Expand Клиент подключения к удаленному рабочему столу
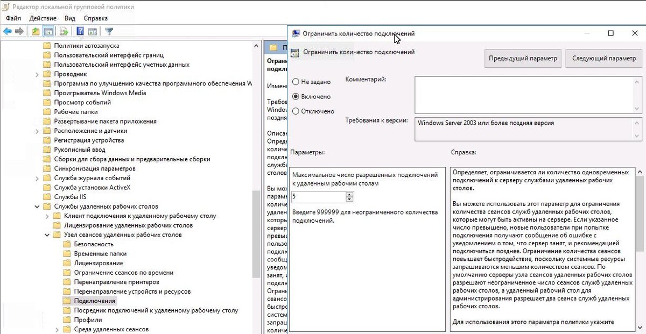Image resolution: width=646 pixels, height=334 pixels. [x=47, y=216]
